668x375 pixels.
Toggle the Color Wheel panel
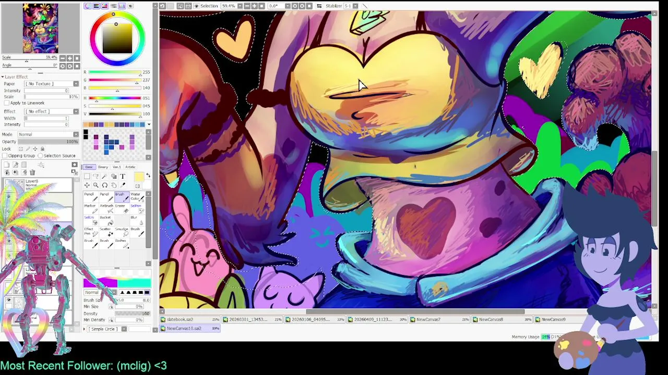[87, 6]
